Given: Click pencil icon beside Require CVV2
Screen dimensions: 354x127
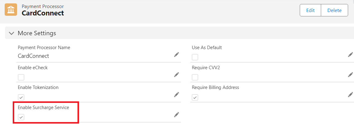Looking at the screenshot, I should [350, 74].
